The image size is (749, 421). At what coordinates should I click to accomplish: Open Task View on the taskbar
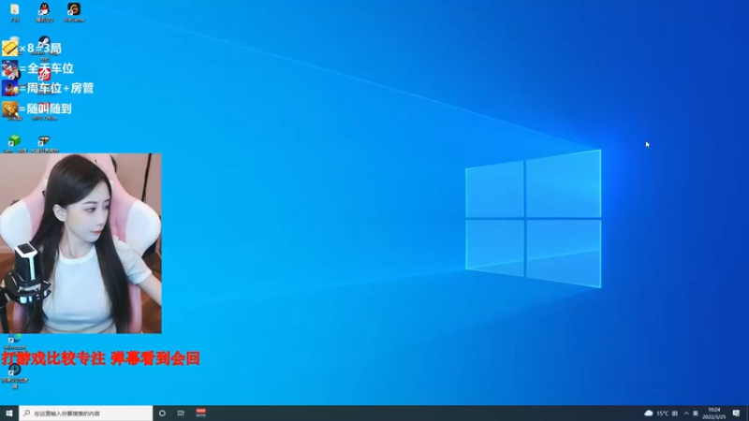click(181, 414)
